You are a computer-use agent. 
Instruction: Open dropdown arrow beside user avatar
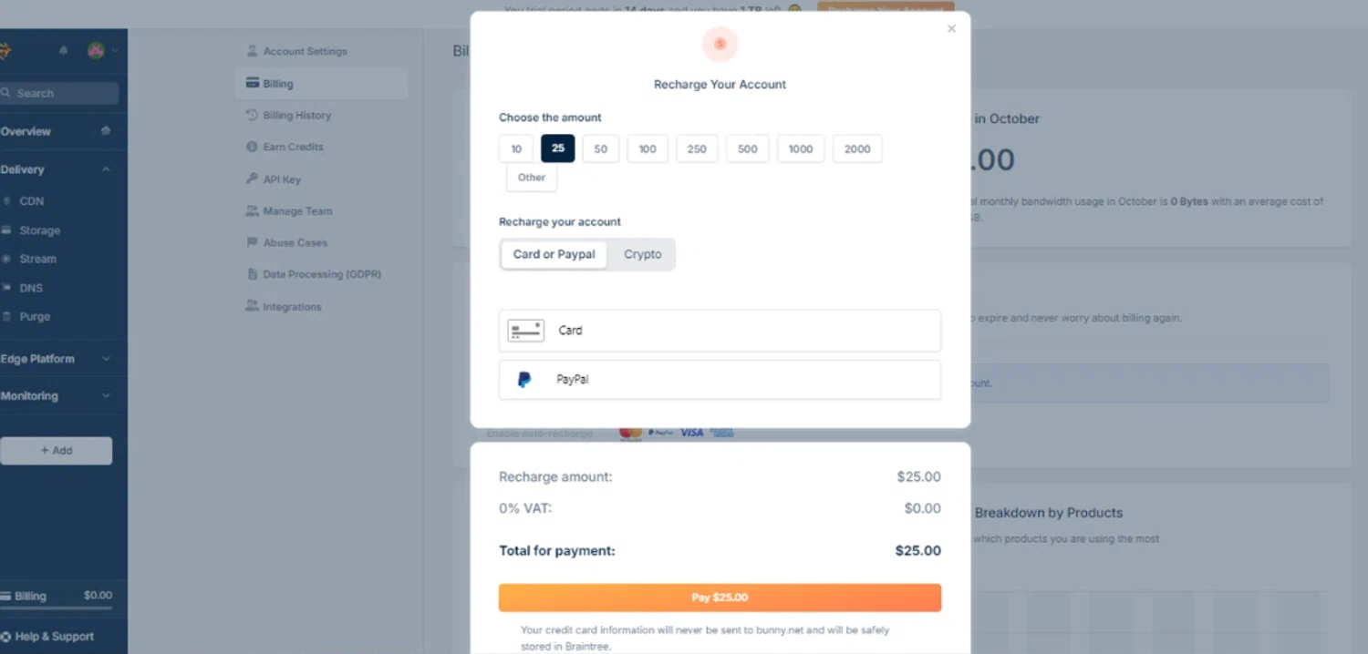point(115,51)
